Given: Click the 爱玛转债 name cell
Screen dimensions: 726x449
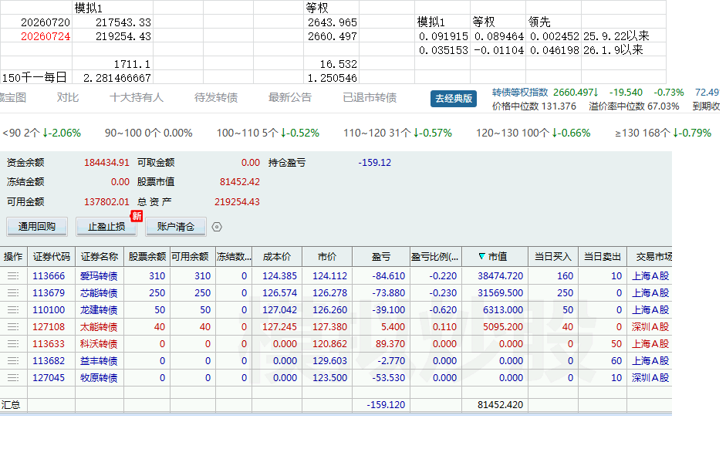Looking at the screenshot, I should [x=99, y=276].
